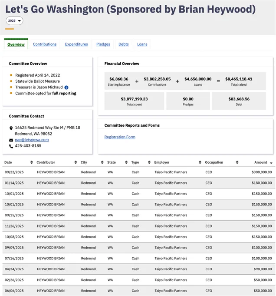Screen dimensions: 276x296
Task: Click the Statewide Ballot Measure line
Action: (x=38, y=81)
